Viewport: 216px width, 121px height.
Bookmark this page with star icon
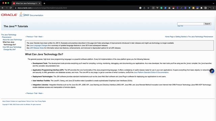[x=148, y=8]
